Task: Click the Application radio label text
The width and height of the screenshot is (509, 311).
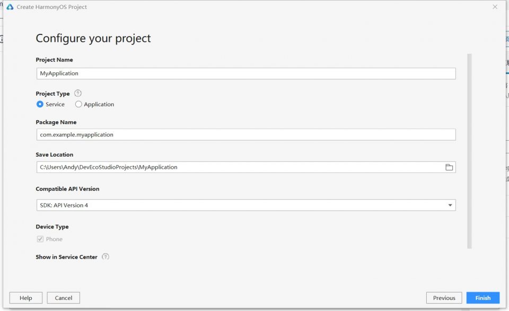Action: [x=99, y=104]
